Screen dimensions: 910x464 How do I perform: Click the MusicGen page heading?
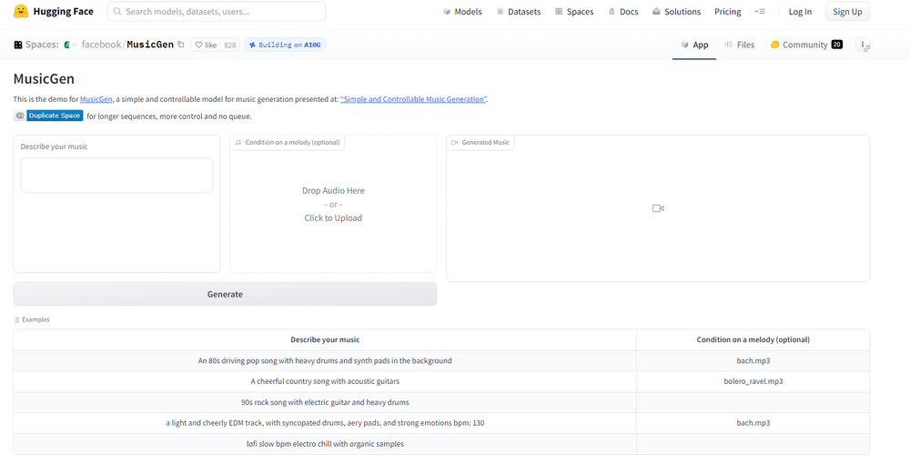[44, 79]
